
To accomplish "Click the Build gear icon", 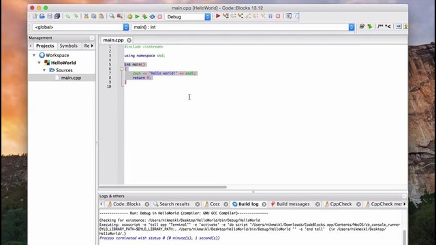I will [x=130, y=16].
